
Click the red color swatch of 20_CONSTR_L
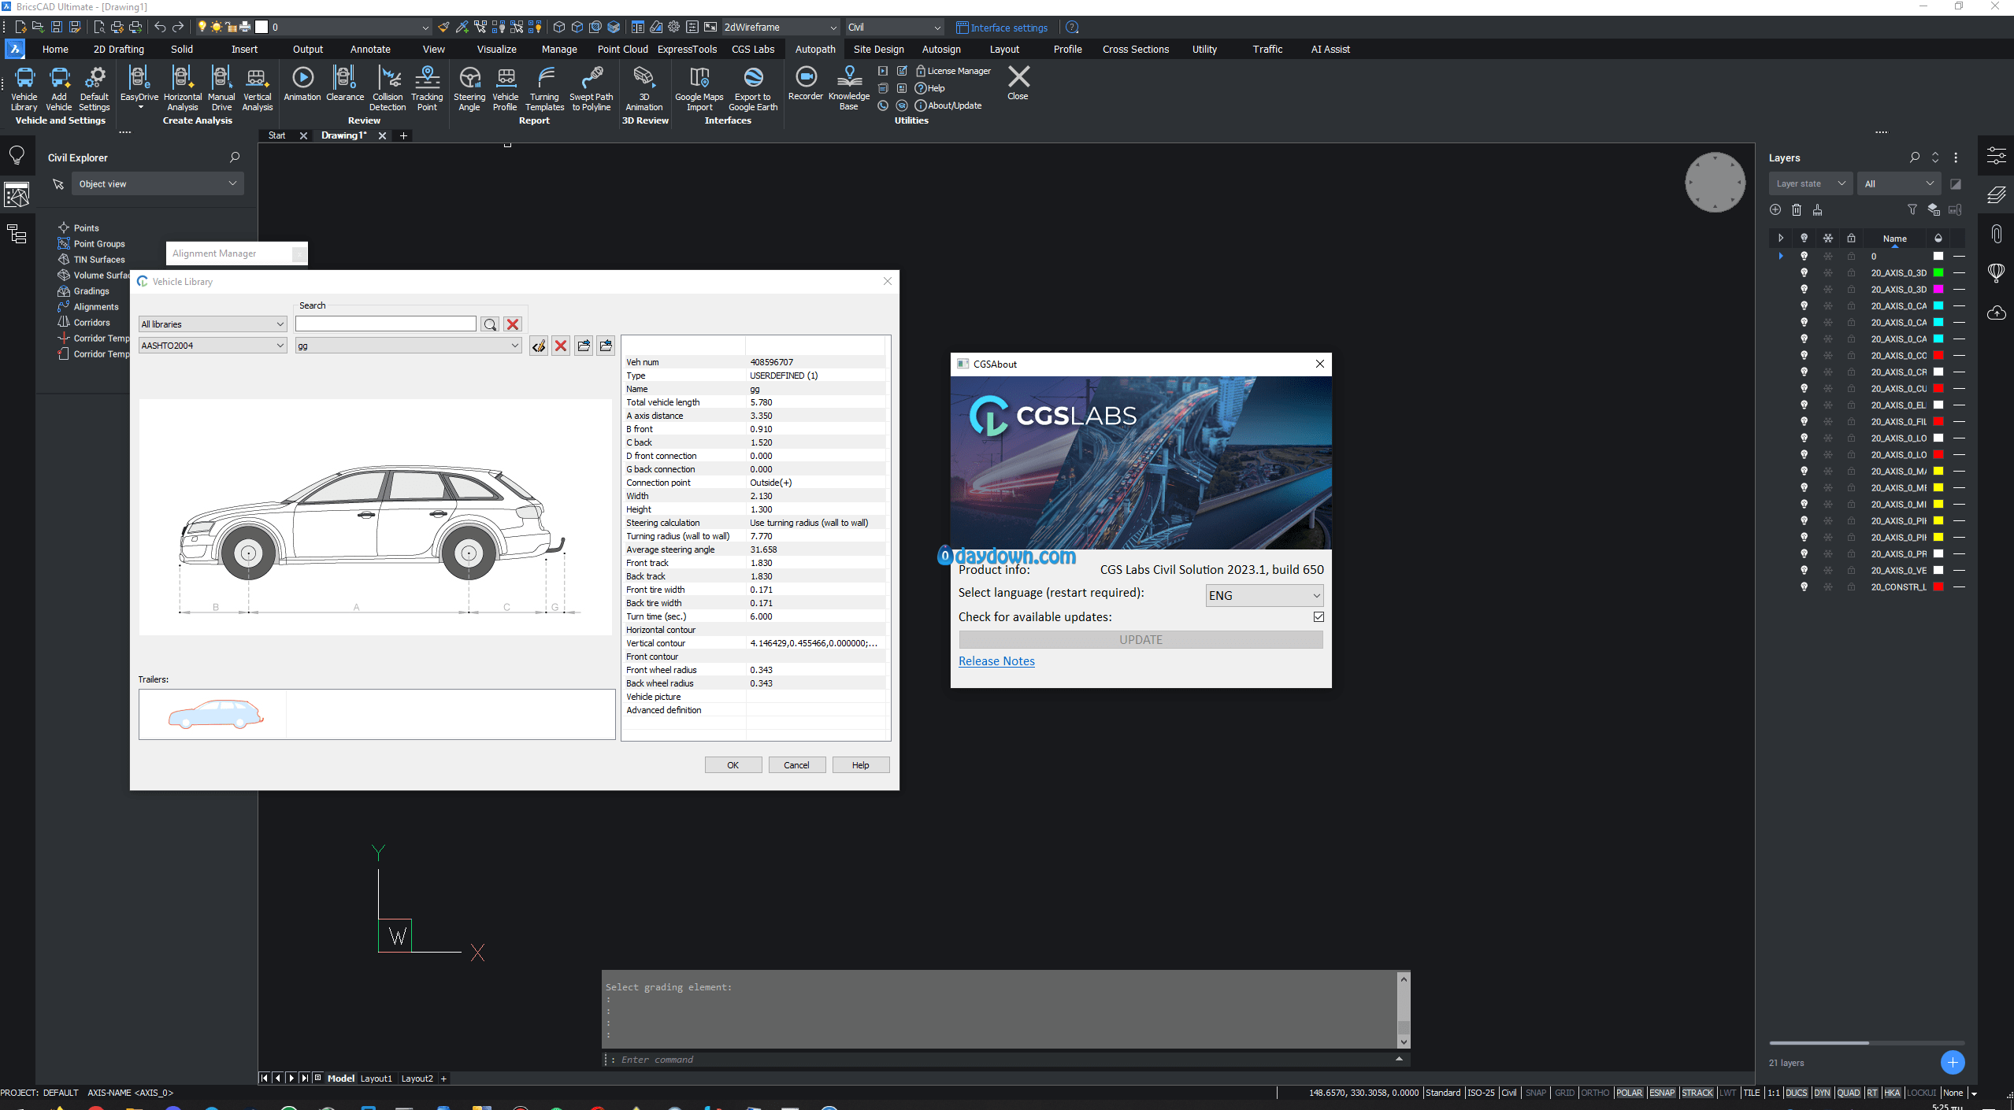[1938, 587]
